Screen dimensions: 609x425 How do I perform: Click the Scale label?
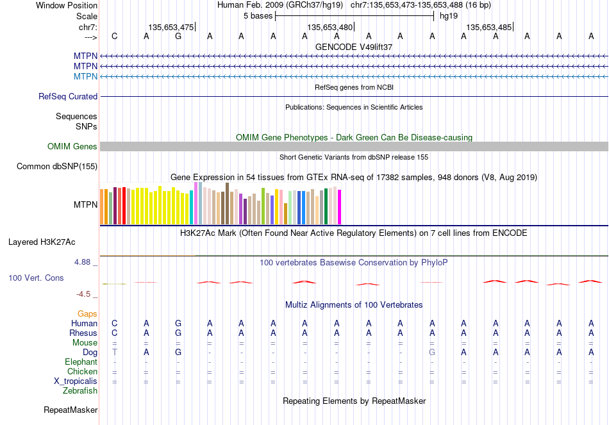tap(87, 16)
